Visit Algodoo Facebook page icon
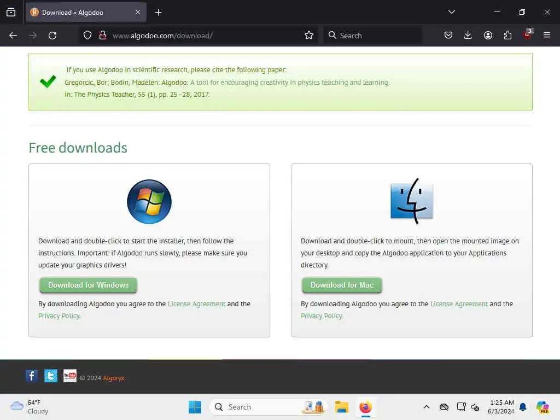 32,376
